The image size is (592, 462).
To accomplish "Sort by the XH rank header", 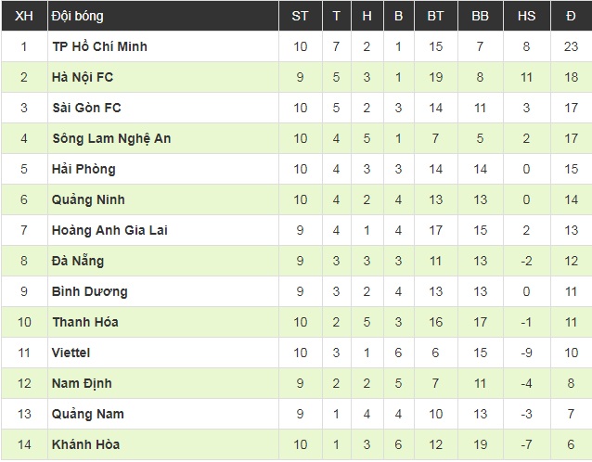I will point(24,16).
